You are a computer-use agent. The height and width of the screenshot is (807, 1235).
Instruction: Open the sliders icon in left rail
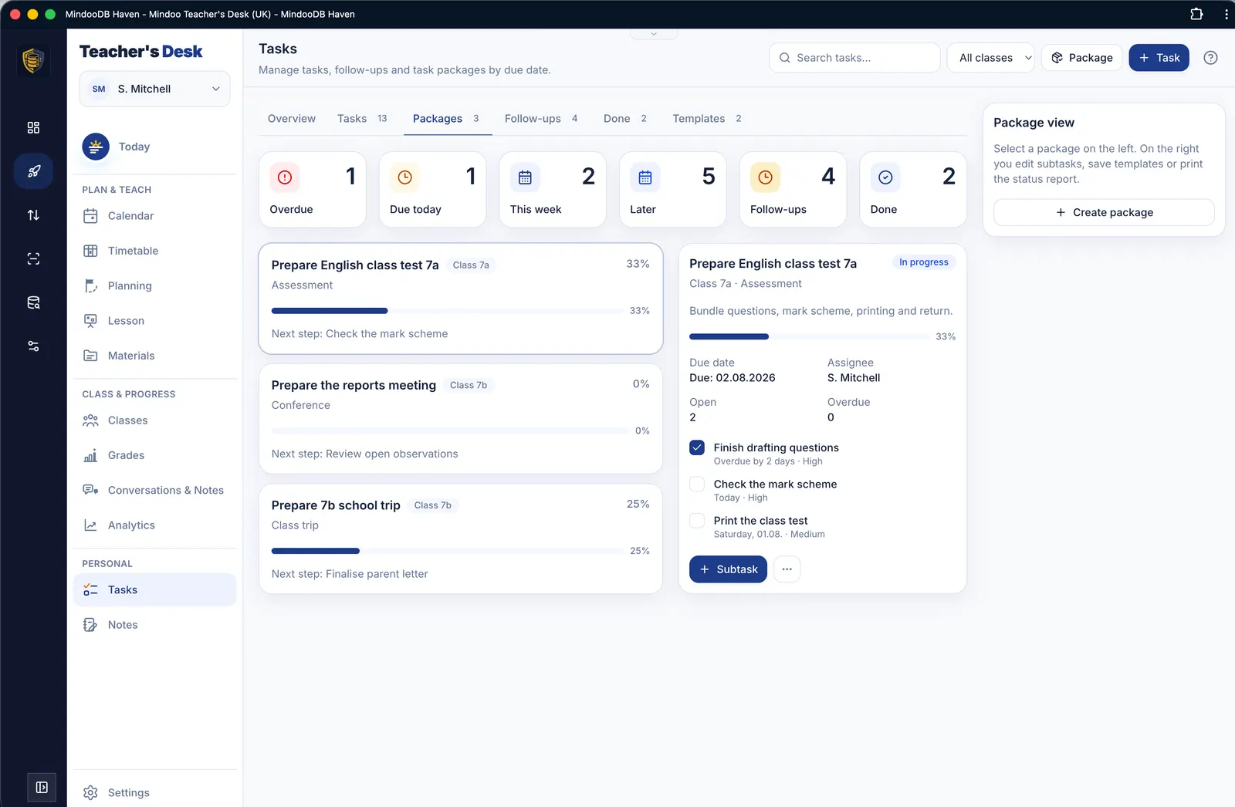[33, 346]
